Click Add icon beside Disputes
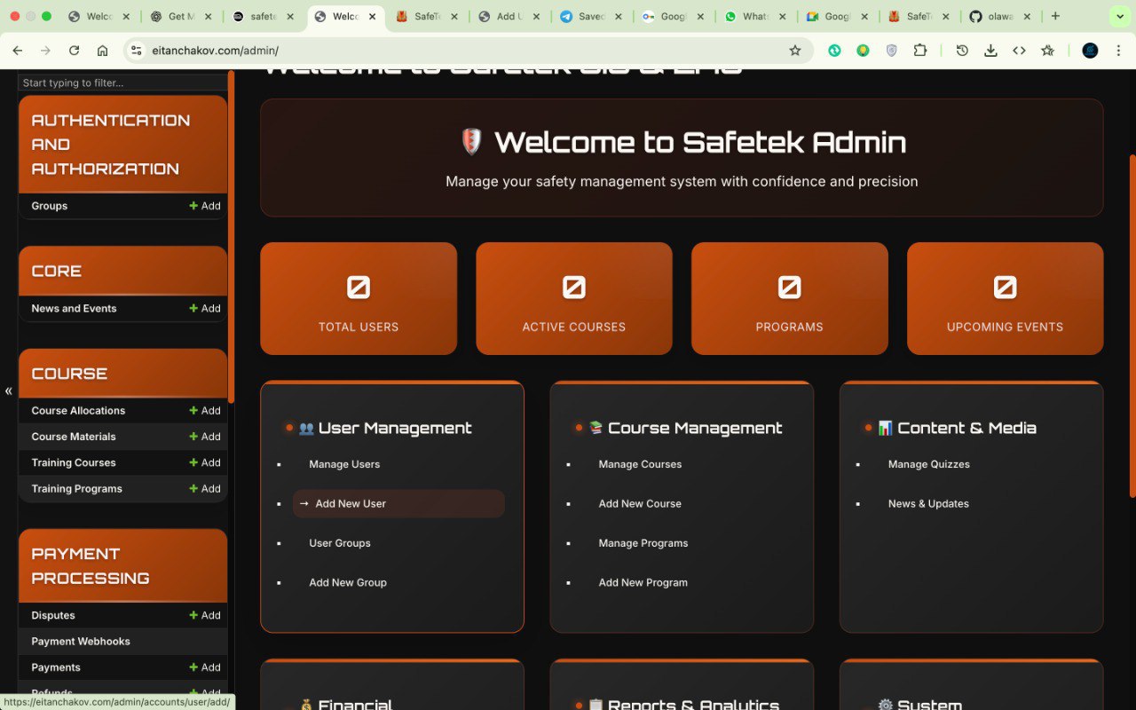The width and height of the screenshot is (1136, 710). [x=205, y=616]
